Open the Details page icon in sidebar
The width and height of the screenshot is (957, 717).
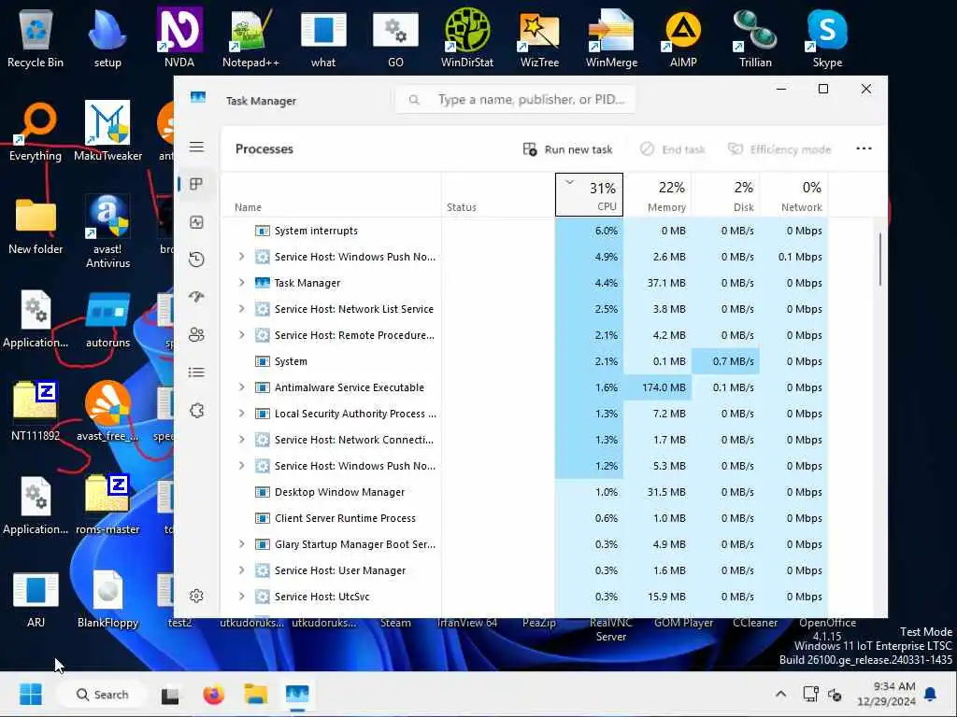pyautogui.click(x=196, y=373)
